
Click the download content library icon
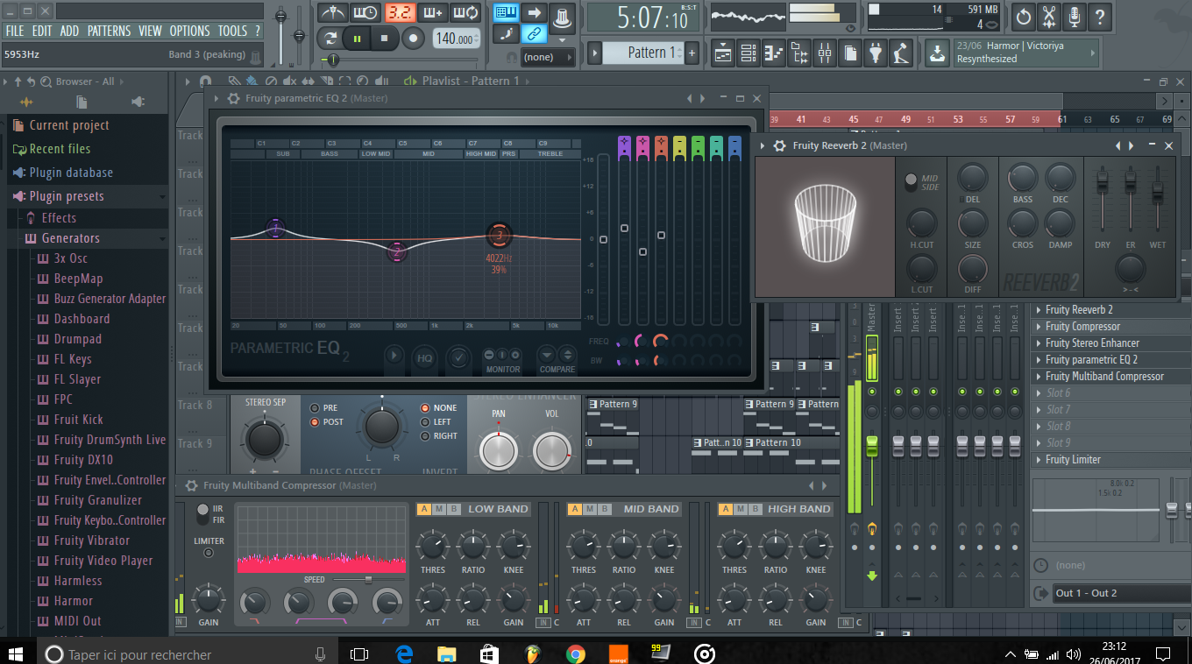point(937,53)
